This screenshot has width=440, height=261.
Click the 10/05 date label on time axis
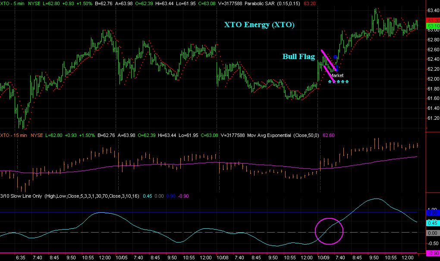(122, 258)
